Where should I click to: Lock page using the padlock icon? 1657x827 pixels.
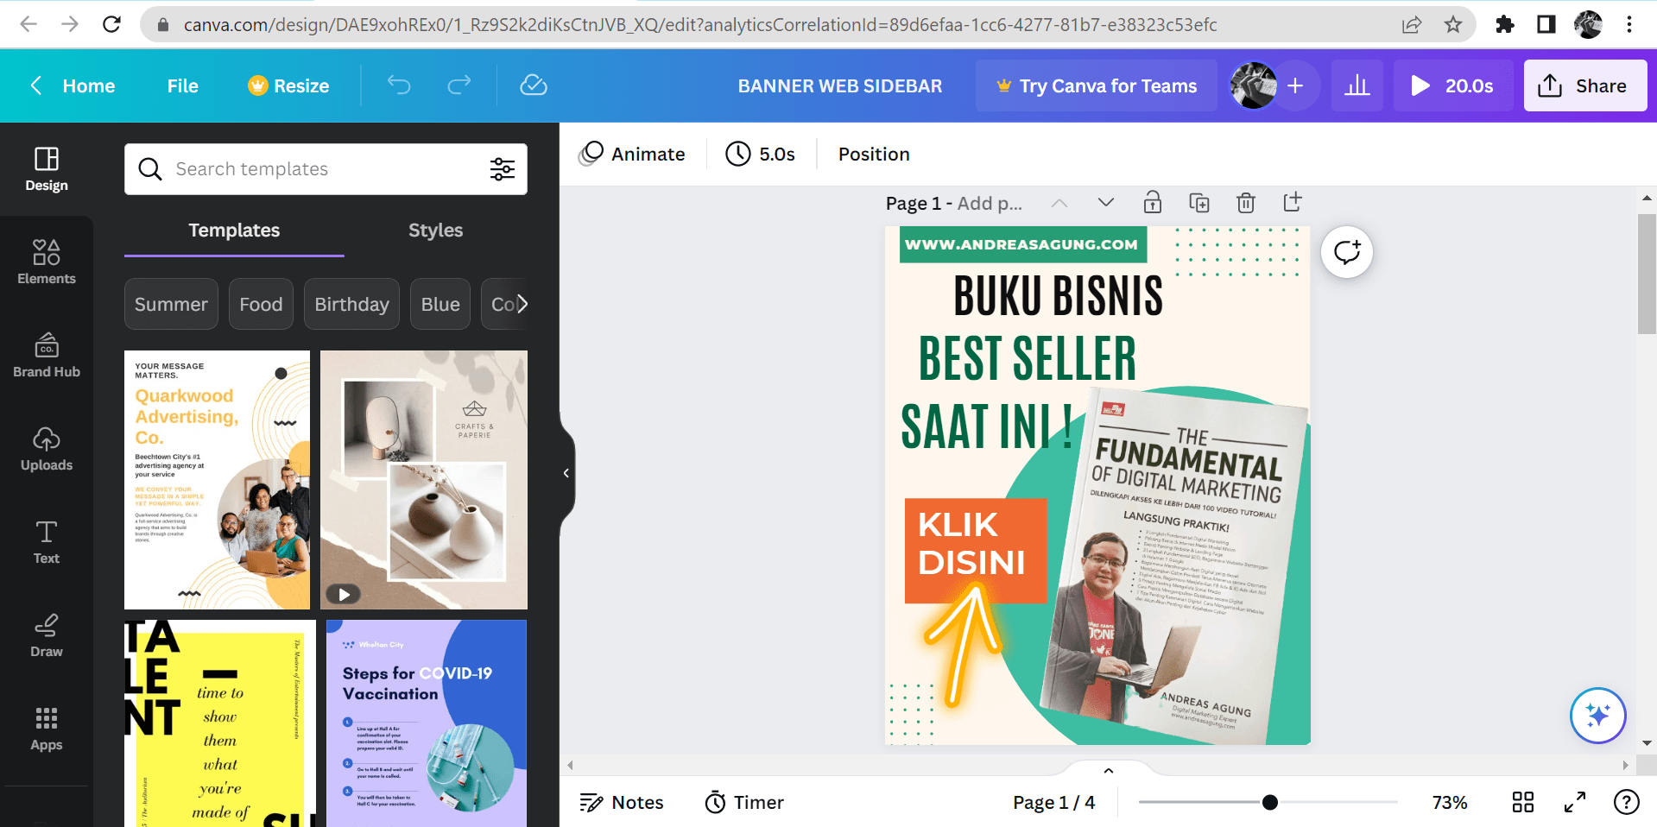pos(1152,203)
